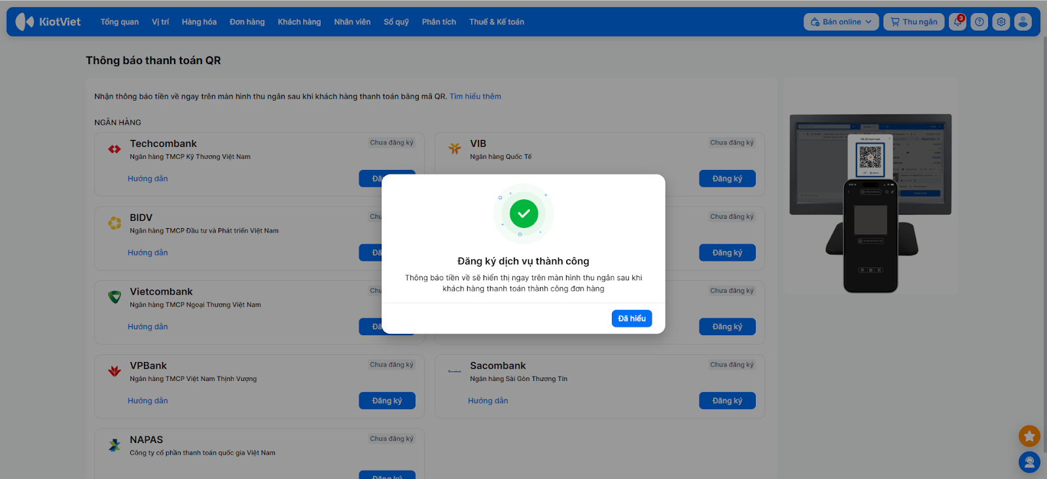Click the NGÂN HÀNG section label
This screenshot has width=1047, height=479.
pos(118,122)
